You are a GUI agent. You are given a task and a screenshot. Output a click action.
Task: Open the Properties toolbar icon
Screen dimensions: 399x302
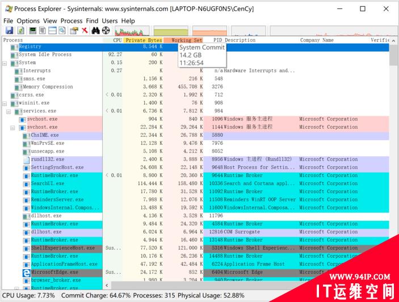pyautogui.click(x=74, y=31)
